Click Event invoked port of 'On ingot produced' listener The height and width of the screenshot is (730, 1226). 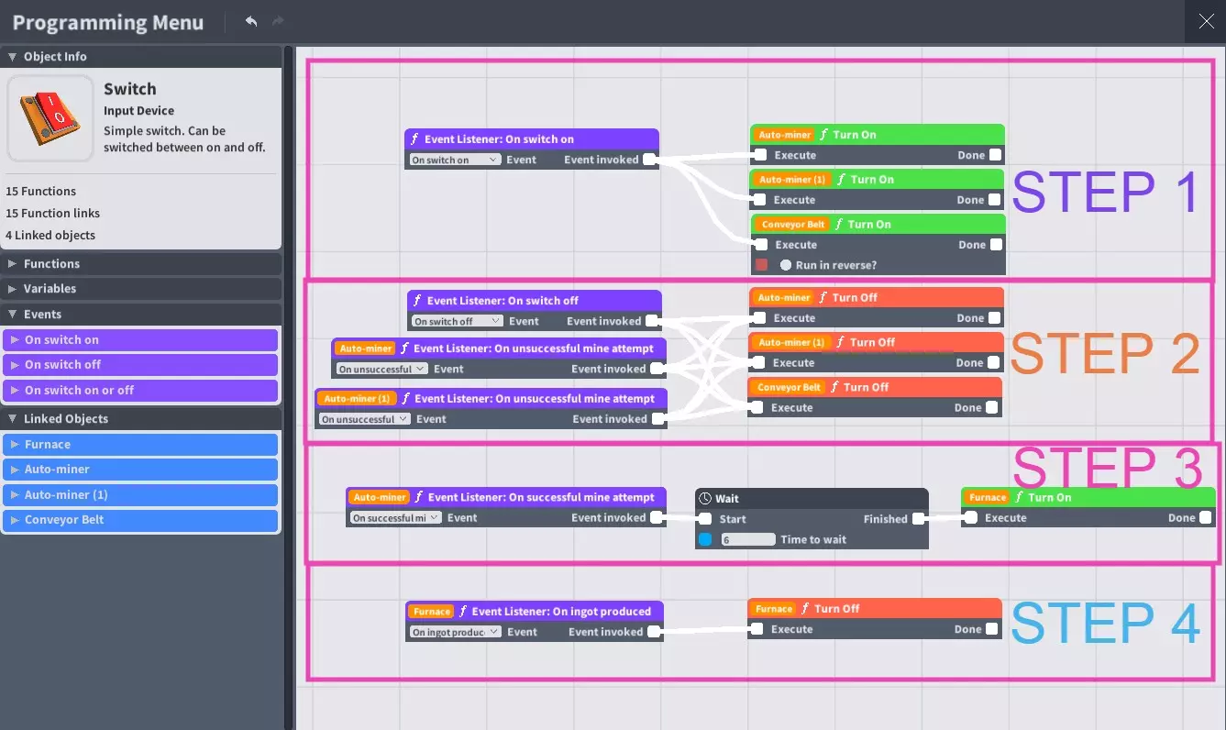653,632
